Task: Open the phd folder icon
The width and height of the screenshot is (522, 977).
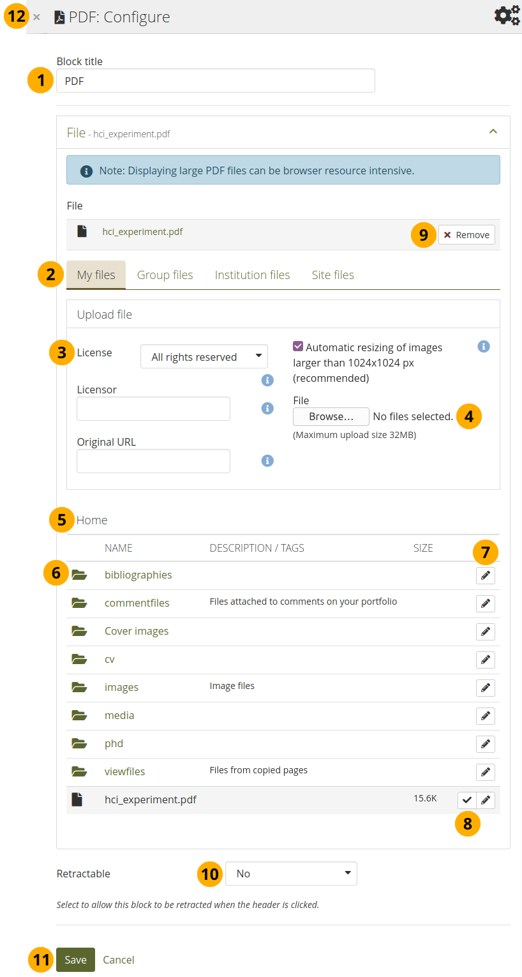Action: tap(79, 743)
